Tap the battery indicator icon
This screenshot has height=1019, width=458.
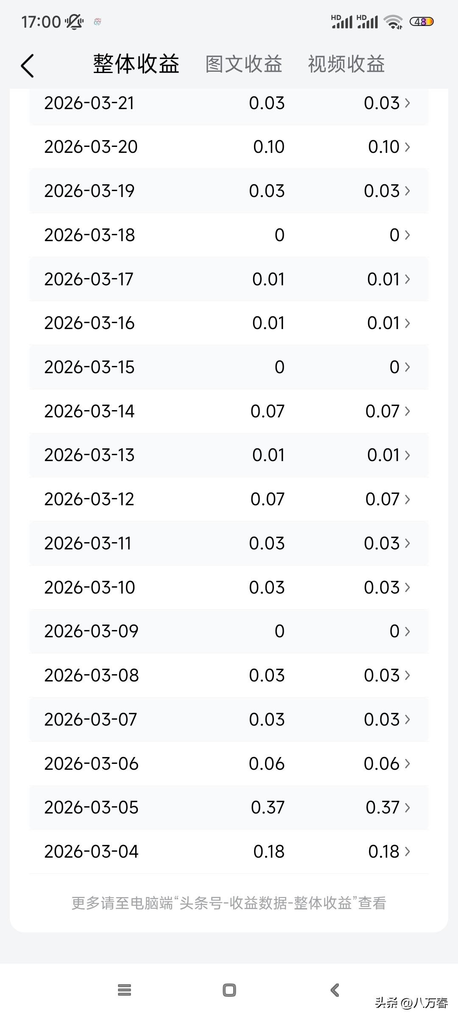click(421, 22)
